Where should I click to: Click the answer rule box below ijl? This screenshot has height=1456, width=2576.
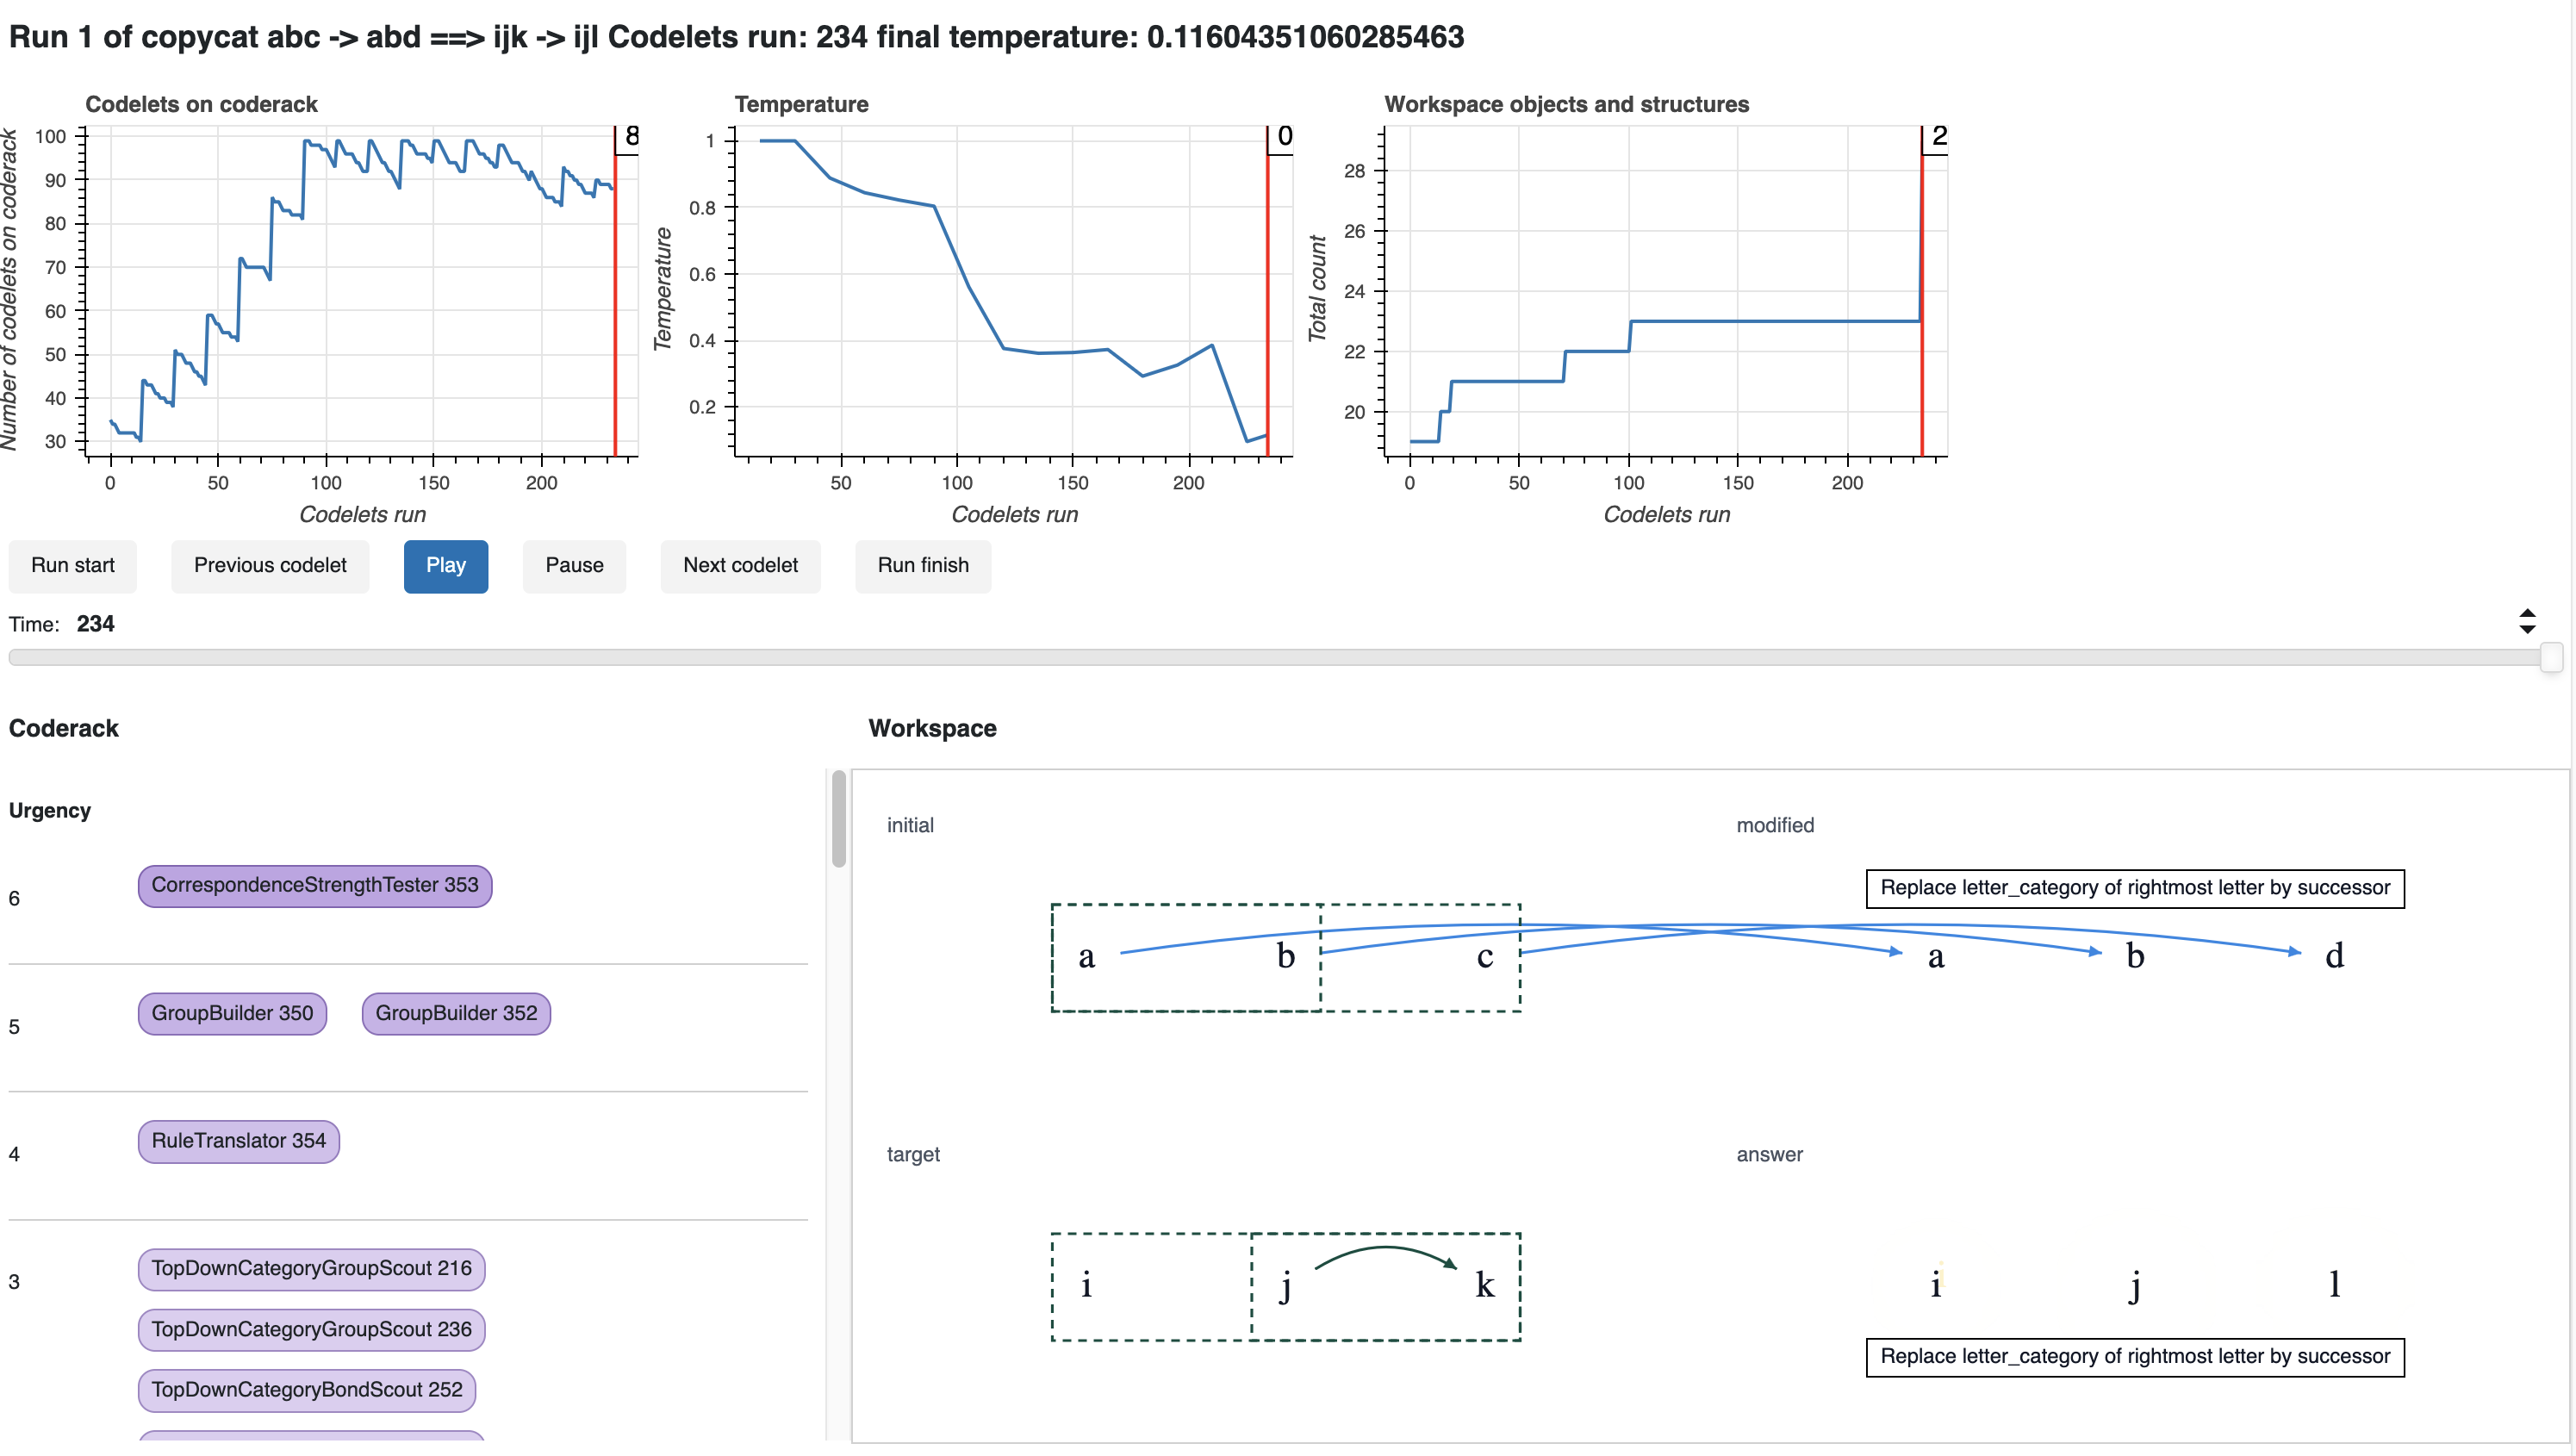coord(2135,1357)
